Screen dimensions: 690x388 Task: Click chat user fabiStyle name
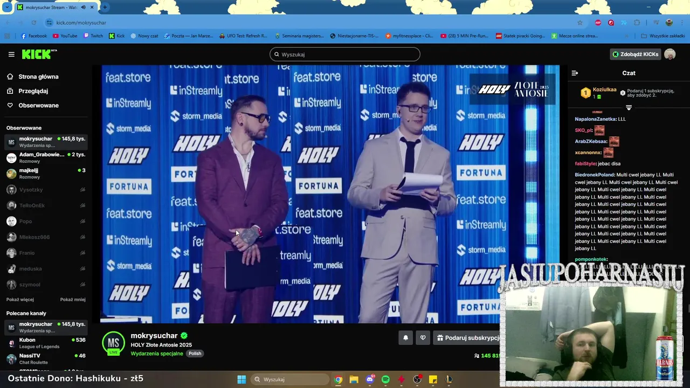(x=585, y=164)
